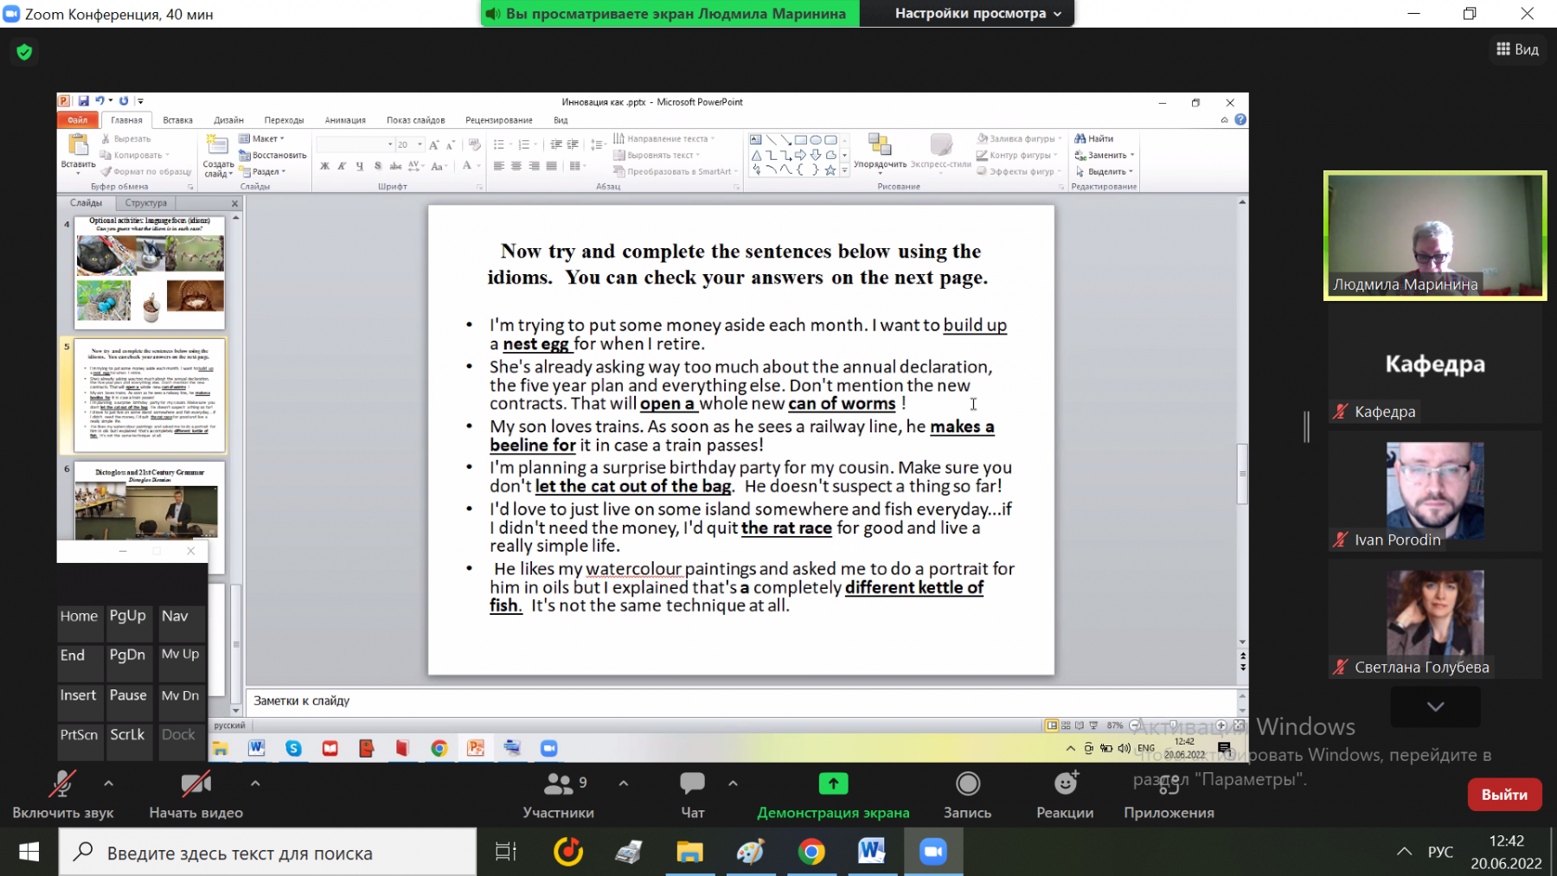
Task: Show hidden tray icons chevron
Action: 1404,853
